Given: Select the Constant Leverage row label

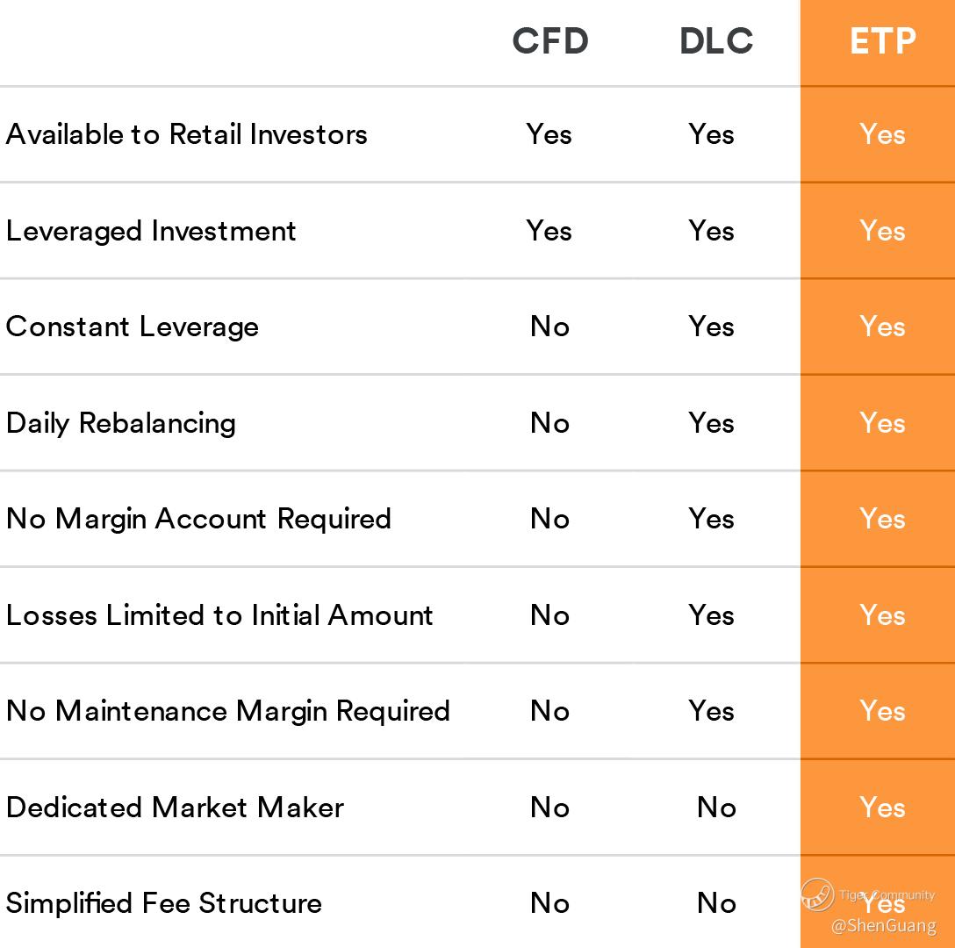Looking at the screenshot, I should click(133, 327).
